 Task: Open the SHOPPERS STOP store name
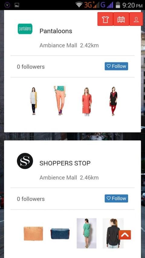pos(65,163)
